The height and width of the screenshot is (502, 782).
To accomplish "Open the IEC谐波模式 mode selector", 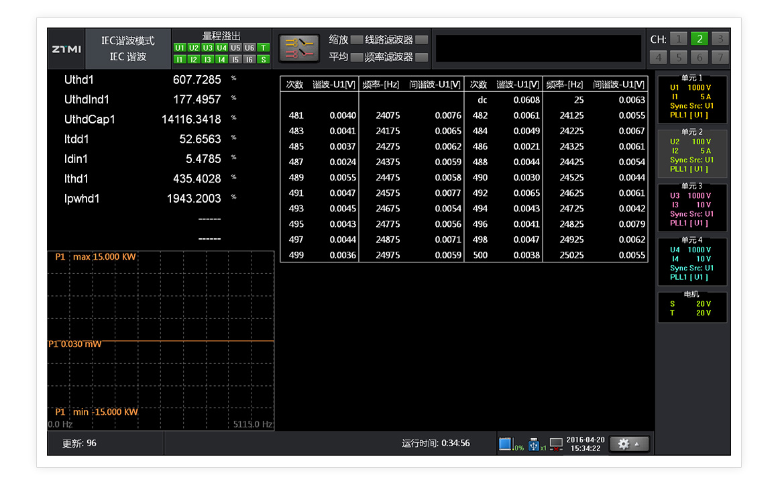I will [127, 49].
